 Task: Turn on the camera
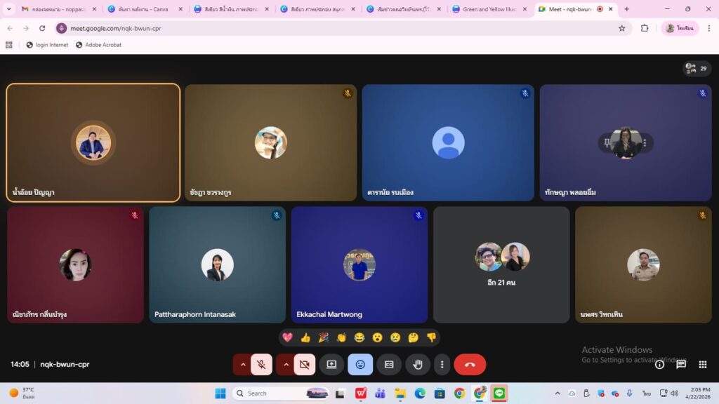[304, 365]
